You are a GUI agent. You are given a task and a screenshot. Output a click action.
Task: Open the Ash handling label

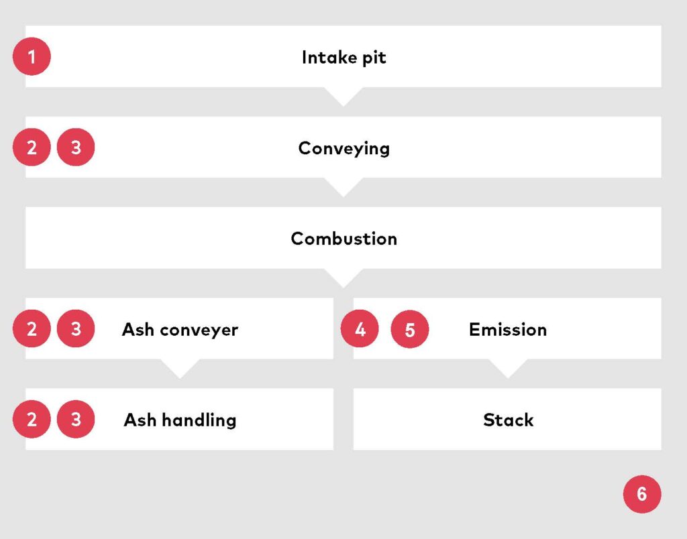click(180, 420)
